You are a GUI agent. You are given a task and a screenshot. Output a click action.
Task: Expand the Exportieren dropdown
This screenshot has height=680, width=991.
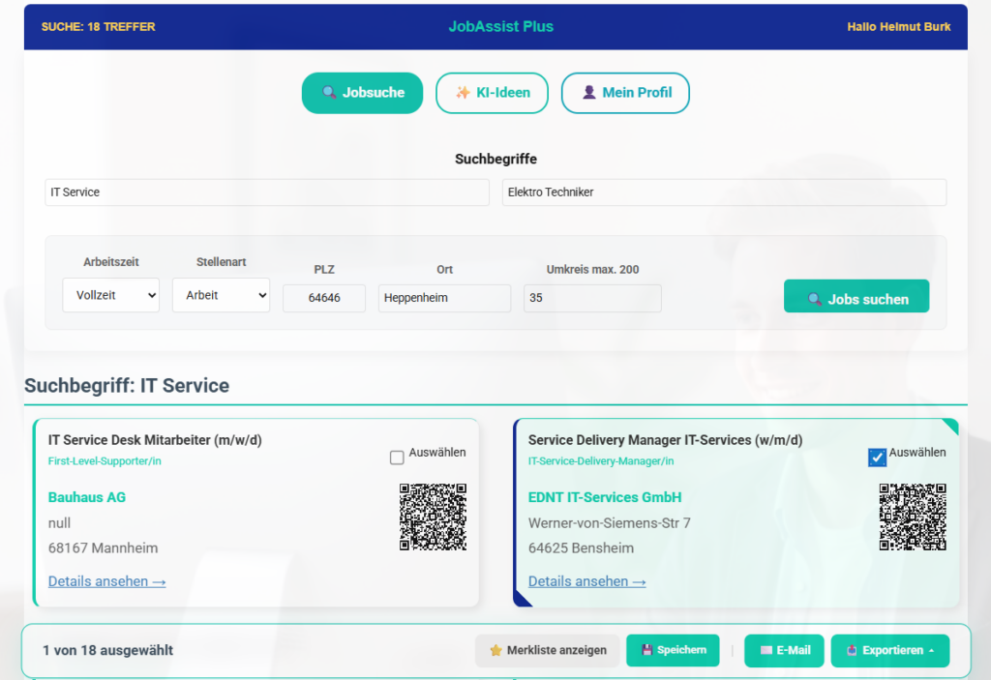(890, 650)
